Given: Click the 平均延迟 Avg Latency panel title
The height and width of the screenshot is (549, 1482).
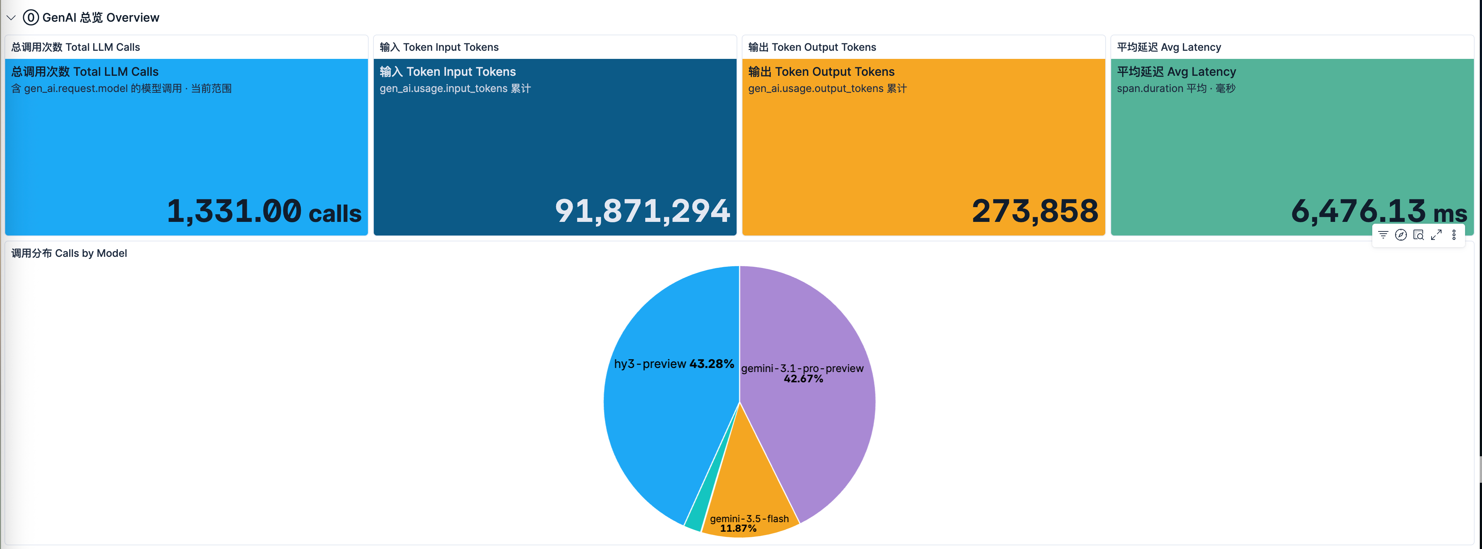Looking at the screenshot, I should pos(1169,47).
